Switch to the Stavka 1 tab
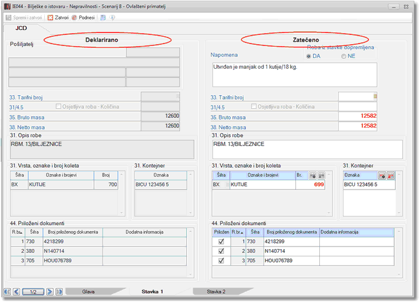The image size is (420, 303). pyautogui.click(x=152, y=291)
